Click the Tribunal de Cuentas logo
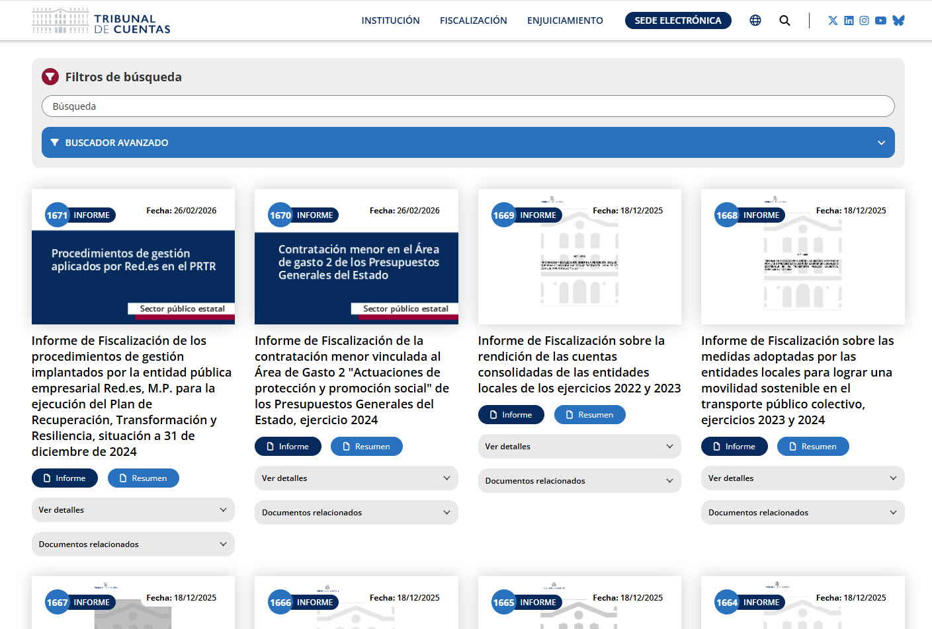932x629 pixels. [x=101, y=21]
